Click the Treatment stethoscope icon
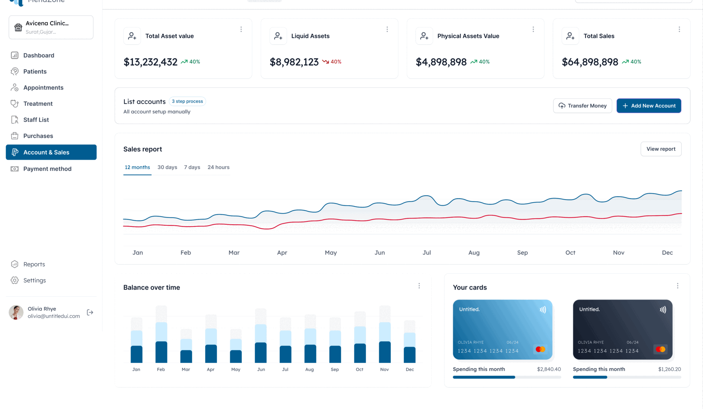 pos(15,104)
